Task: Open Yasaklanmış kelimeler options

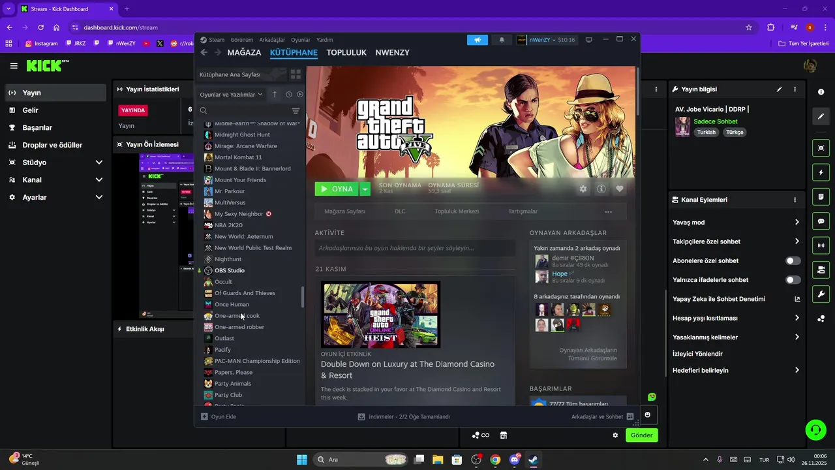Action: (736, 337)
